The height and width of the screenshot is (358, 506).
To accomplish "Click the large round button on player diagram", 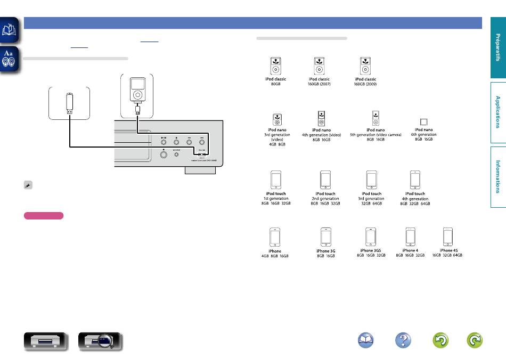I will click(x=164, y=154).
